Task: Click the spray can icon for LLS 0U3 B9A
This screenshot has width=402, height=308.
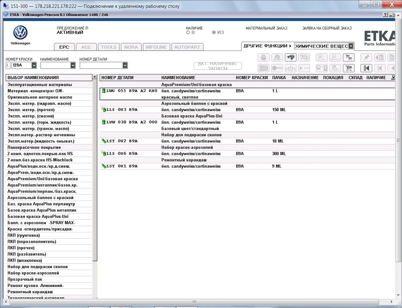Action: (103, 110)
